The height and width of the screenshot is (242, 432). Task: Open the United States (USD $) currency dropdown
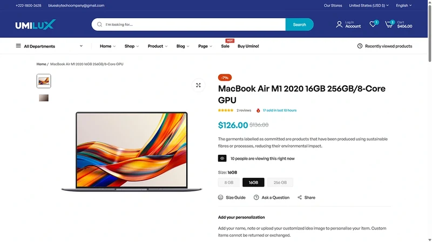tap(369, 5)
